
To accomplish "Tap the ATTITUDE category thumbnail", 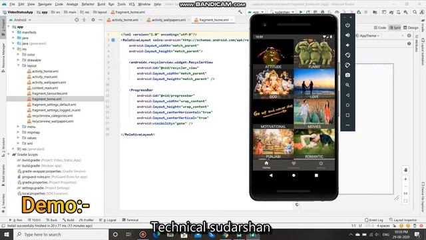I will click(273, 53).
